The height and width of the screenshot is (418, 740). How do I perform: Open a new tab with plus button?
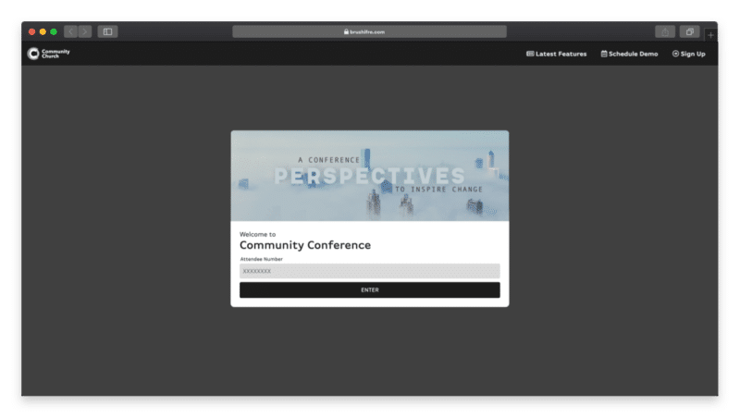710,34
